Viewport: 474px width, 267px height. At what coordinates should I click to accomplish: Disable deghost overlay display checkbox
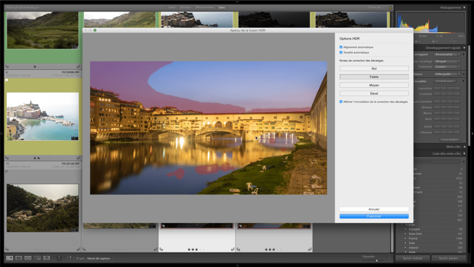point(341,102)
